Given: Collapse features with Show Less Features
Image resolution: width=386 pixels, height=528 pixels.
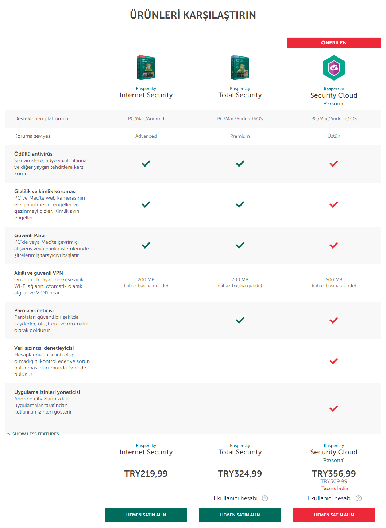Looking at the screenshot, I should (x=33, y=434).
